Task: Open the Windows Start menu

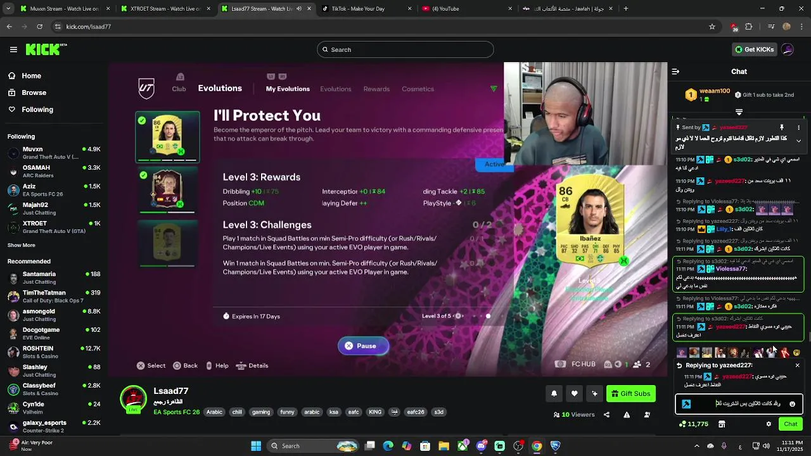Action: pyautogui.click(x=256, y=446)
